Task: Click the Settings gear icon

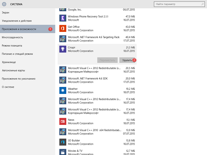Action: point(4,4)
